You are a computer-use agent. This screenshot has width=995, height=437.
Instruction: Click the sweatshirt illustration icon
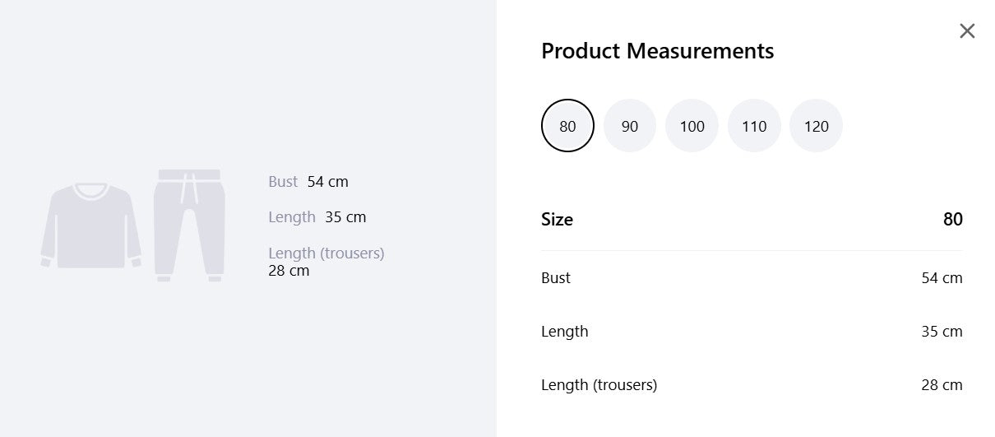click(x=91, y=225)
